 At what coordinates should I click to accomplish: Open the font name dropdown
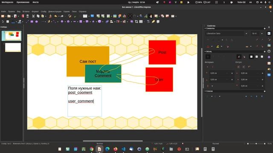[x=247, y=34]
